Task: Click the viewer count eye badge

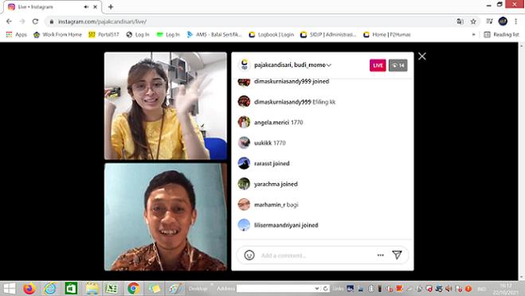Action: [398, 65]
